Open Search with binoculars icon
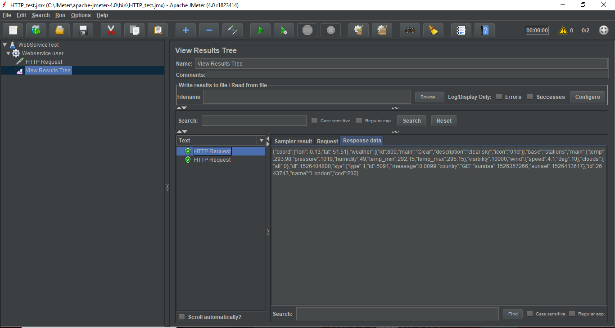Viewport: 615px width, 328px height. [x=410, y=30]
